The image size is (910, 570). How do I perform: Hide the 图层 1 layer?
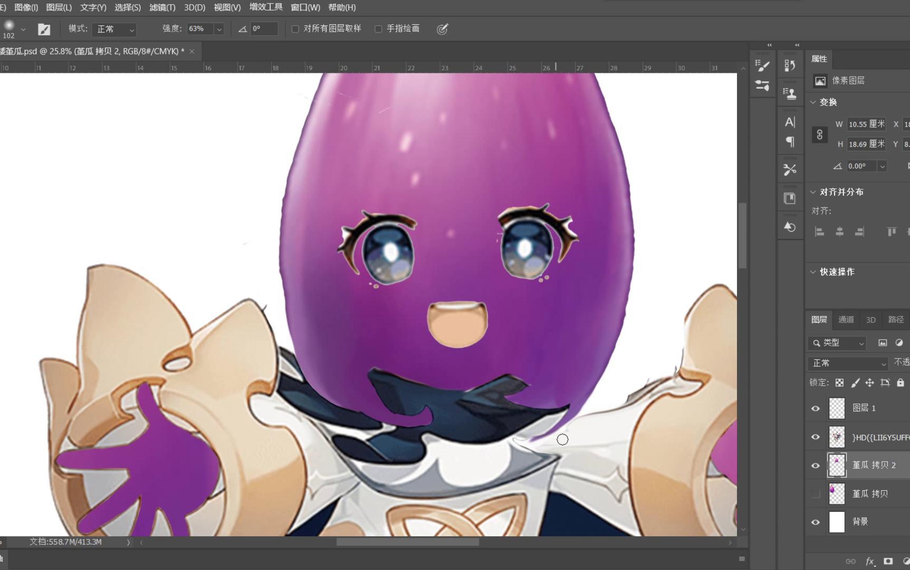[816, 408]
